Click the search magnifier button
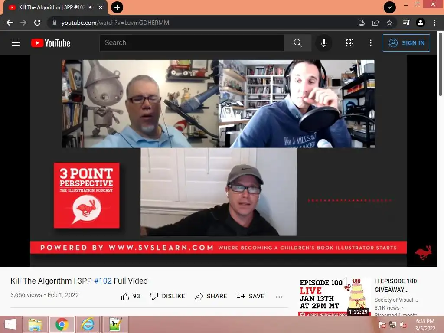Image resolution: width=444 pixels, height=333 pixels. (x=297, y=43)
